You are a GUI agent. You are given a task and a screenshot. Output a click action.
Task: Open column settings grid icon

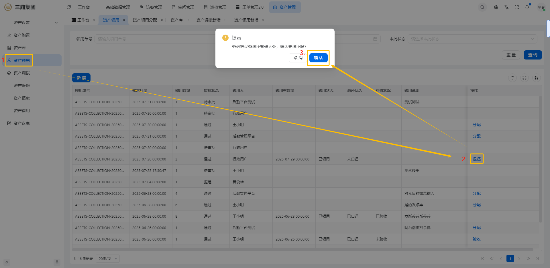click(536, 78)
